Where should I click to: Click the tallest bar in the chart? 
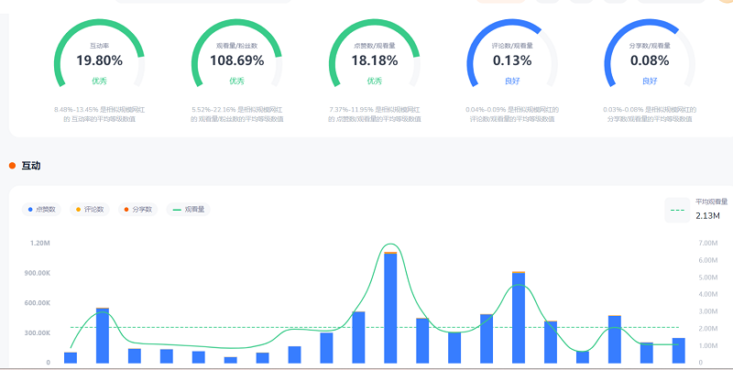pos(390,307)
